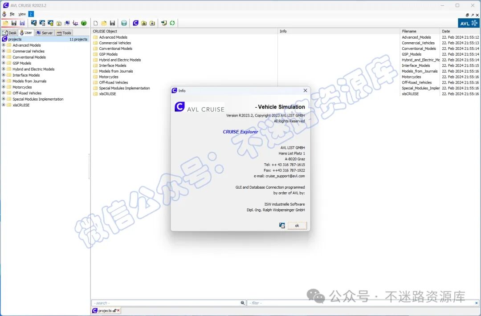Image resolution: width=481 pixels, height=316 pixels.
Task: Click the Interface_Models filename cell
Action: point(416,65)
